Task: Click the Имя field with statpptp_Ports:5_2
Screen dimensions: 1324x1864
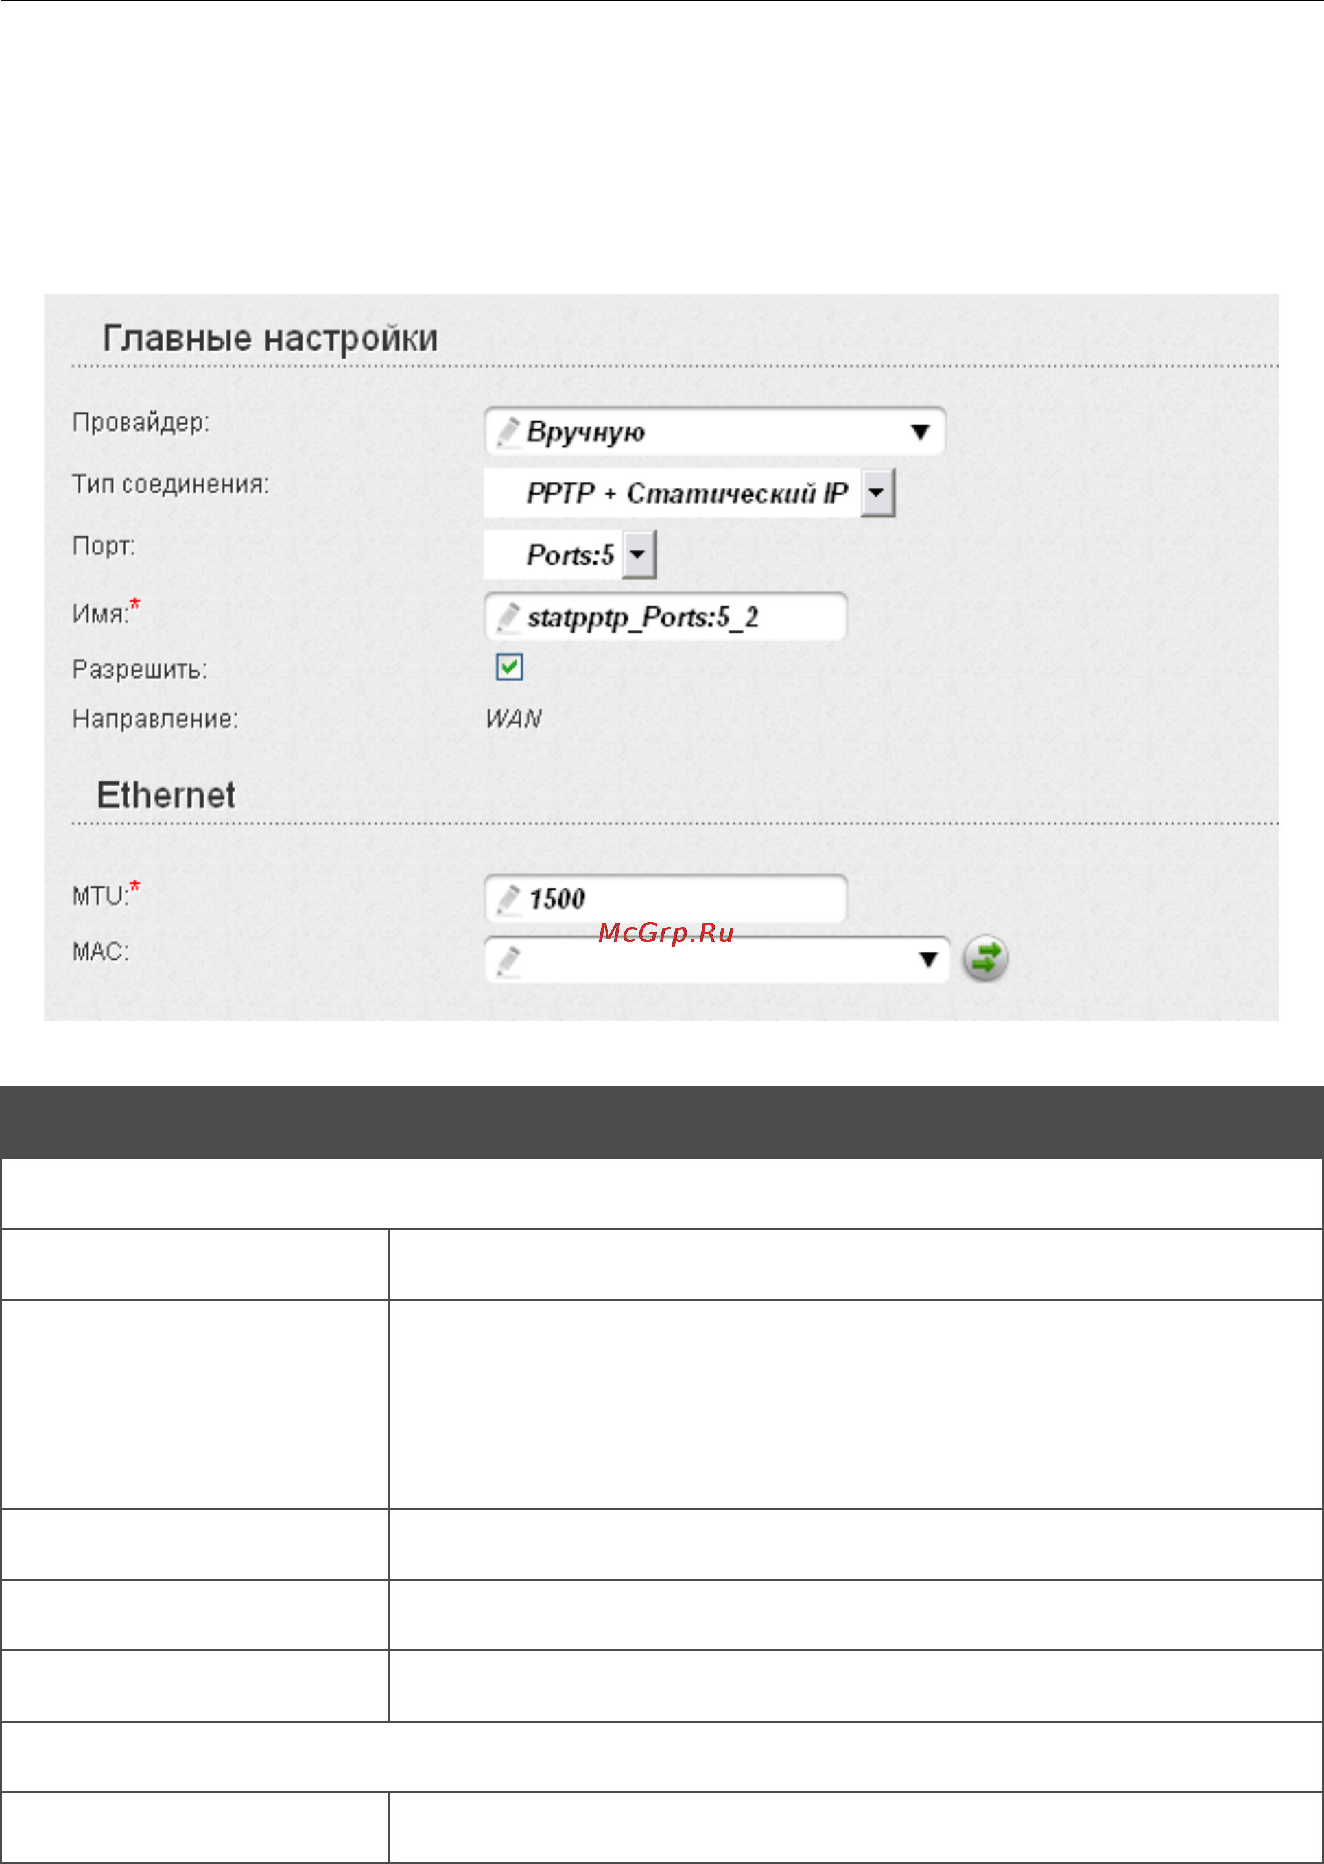Action: [665, 617]
